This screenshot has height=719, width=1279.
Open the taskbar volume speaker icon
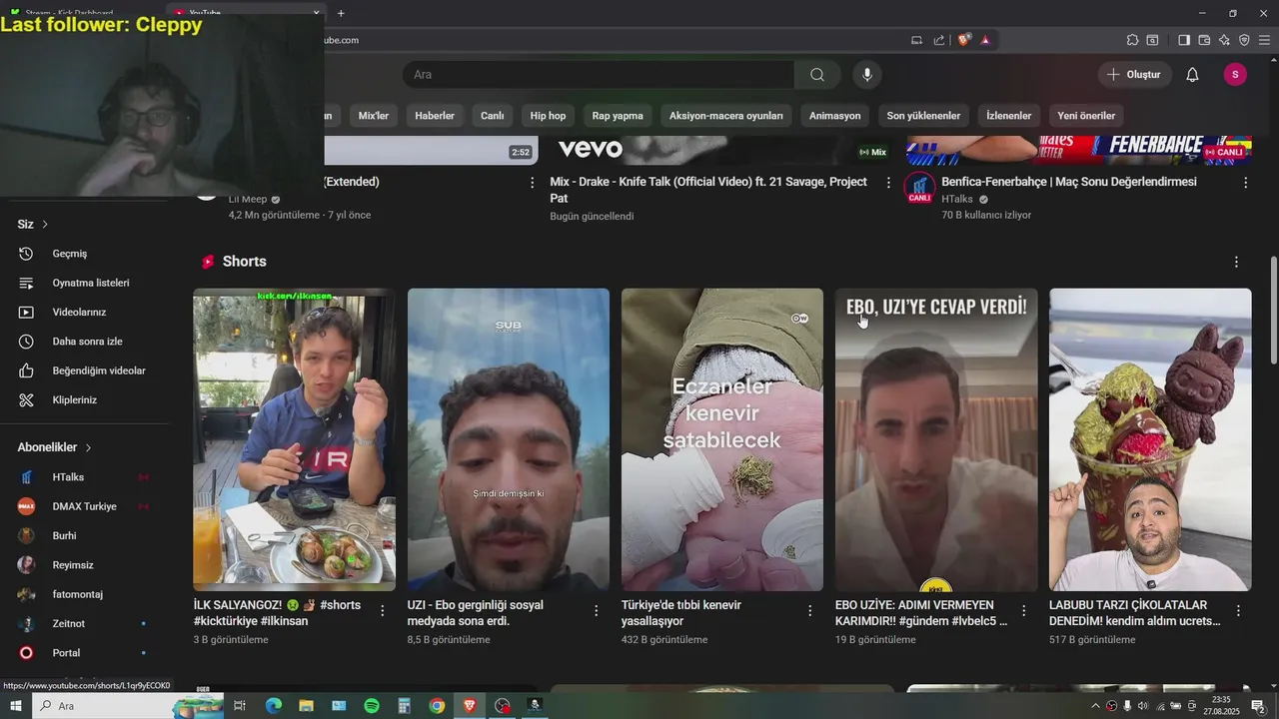tap(1143, 706)
